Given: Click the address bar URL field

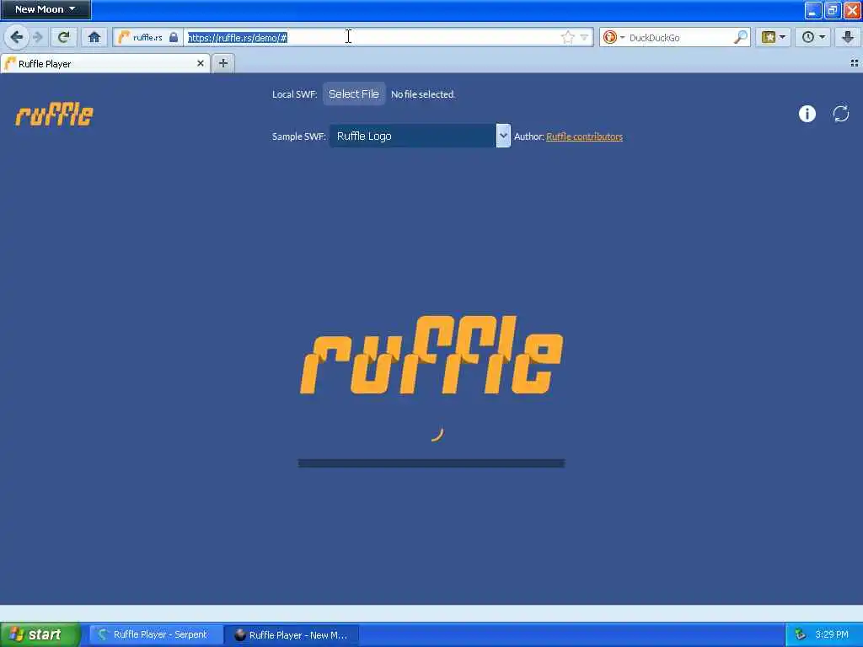Looking at the screenshot, I should [x=372, y=37].
